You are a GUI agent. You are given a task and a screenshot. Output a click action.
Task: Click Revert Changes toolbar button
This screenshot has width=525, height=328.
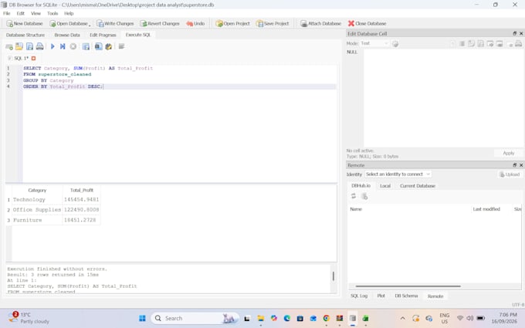(160, 23)
